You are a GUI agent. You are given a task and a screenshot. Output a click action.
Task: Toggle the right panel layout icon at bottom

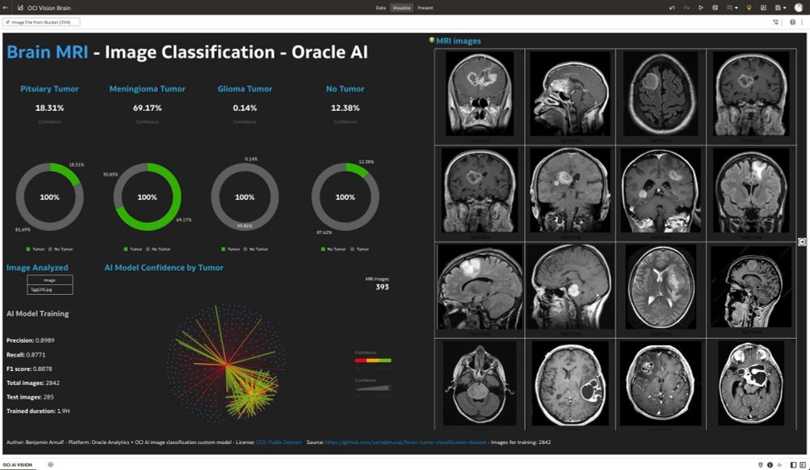point(803,465)
